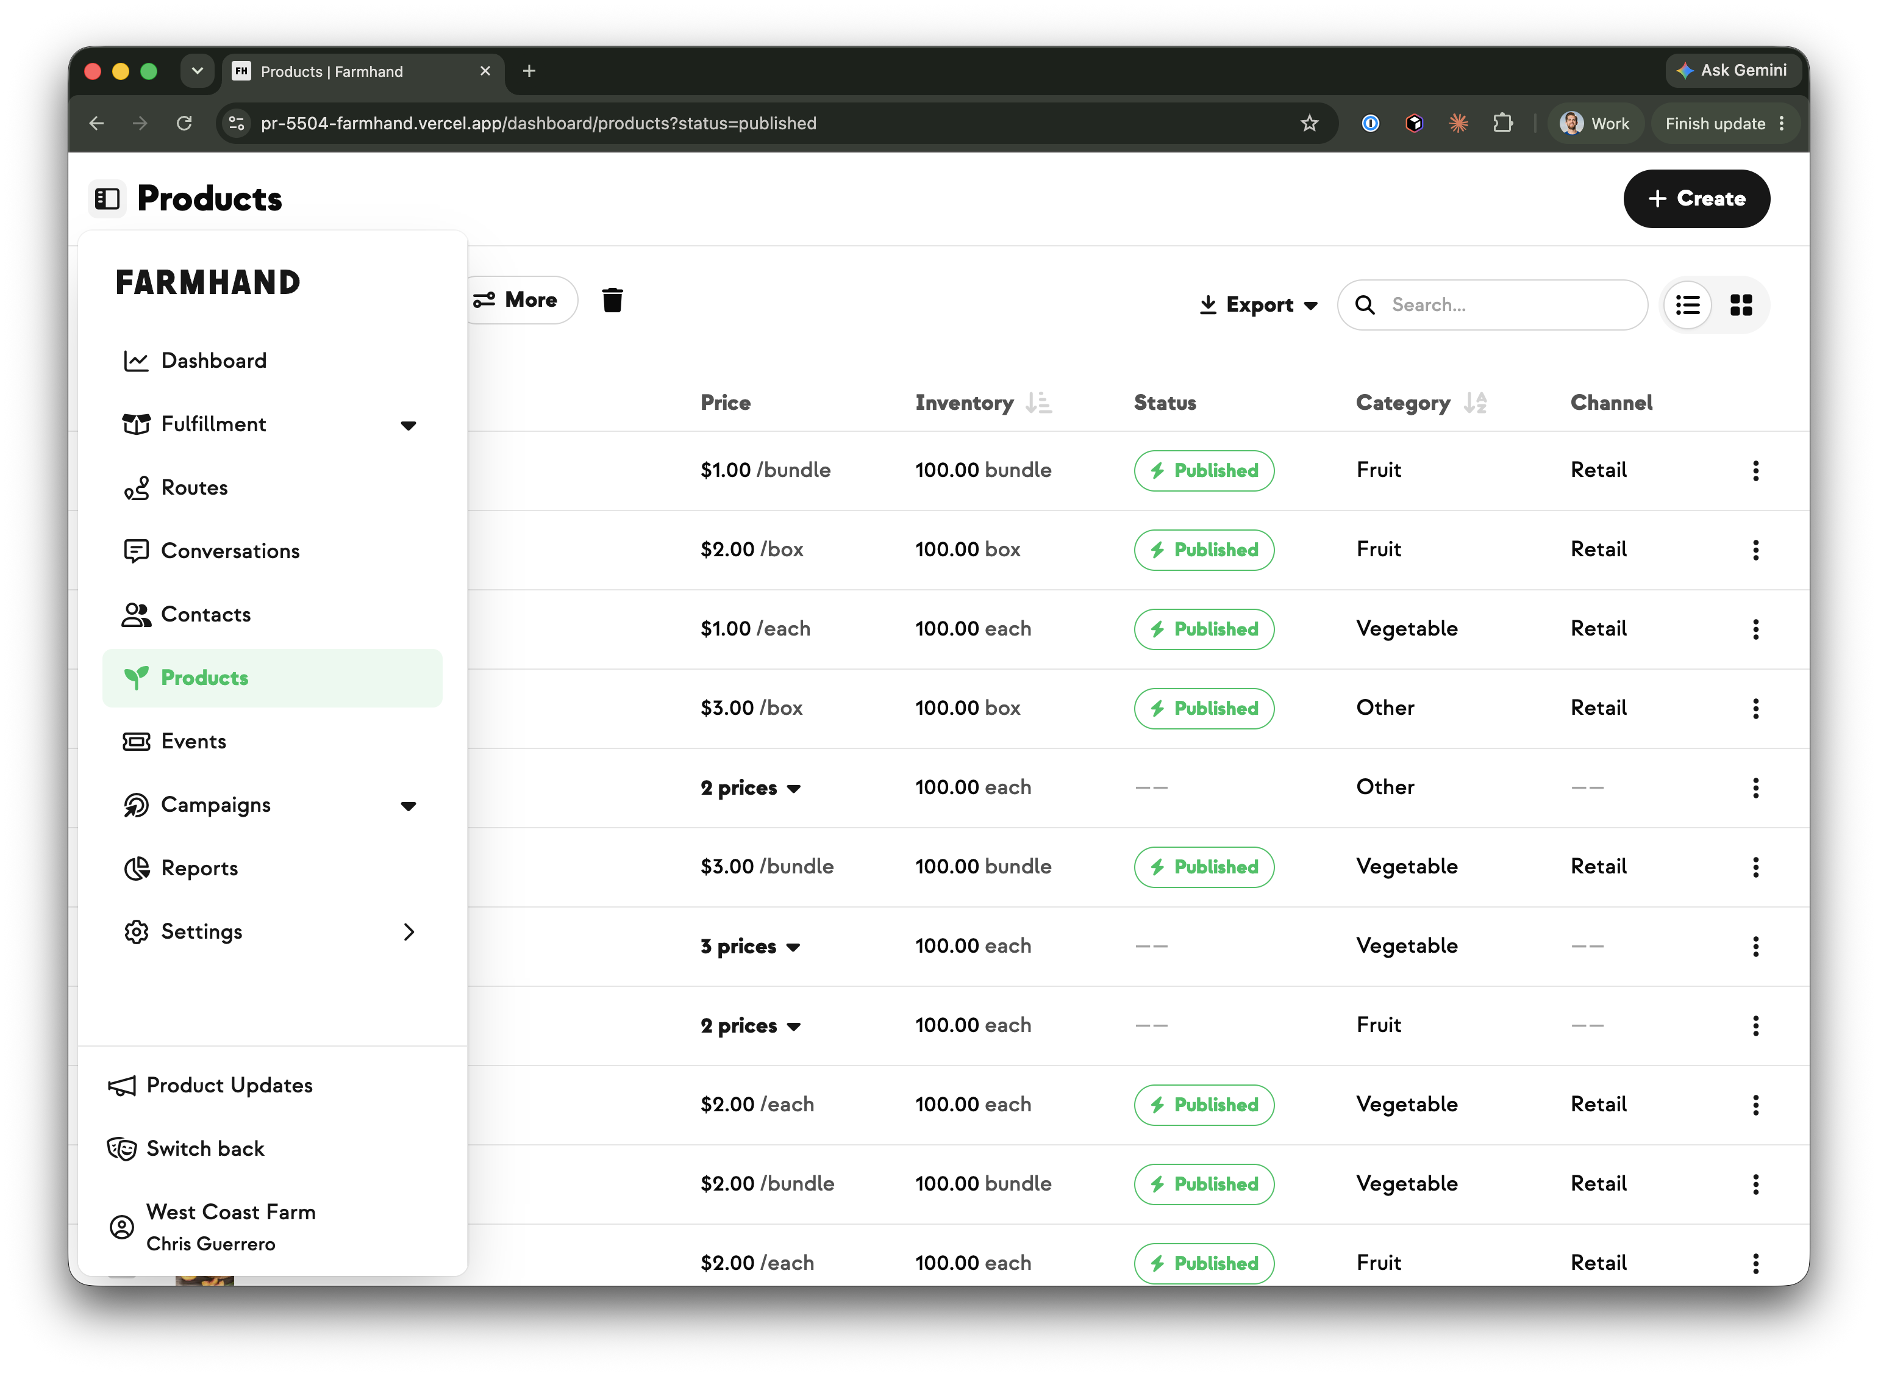The image size is (1878, 1376).
Task: Open Reports in sidebar
Action: (x=271, y=868)
